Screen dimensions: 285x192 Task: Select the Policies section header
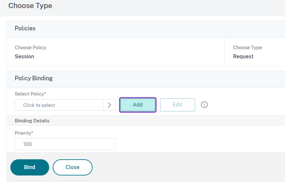point(25,28)
